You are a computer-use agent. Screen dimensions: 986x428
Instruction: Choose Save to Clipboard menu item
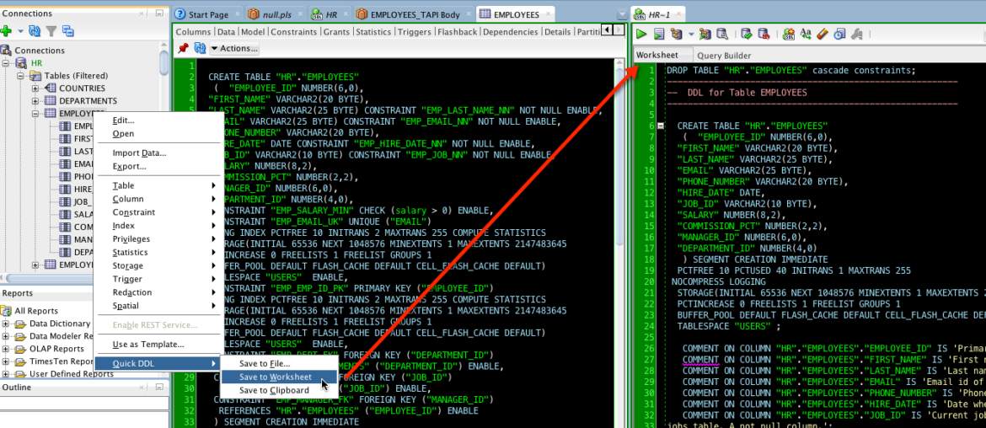click(x=275, y=390)
